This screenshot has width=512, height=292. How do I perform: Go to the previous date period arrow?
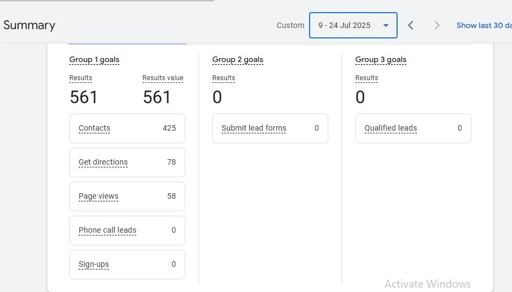coord(411,25)
